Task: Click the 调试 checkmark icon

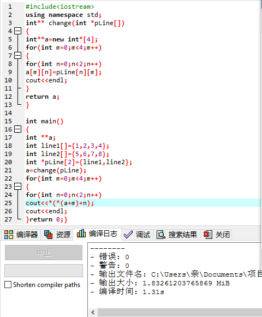Action: tap(128, 235)
